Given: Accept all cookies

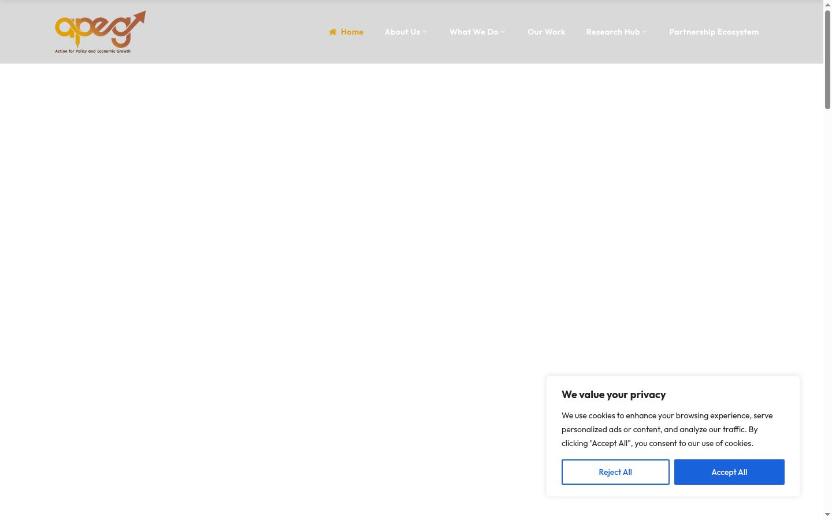Looking at the screenshot, I should 729,472.
